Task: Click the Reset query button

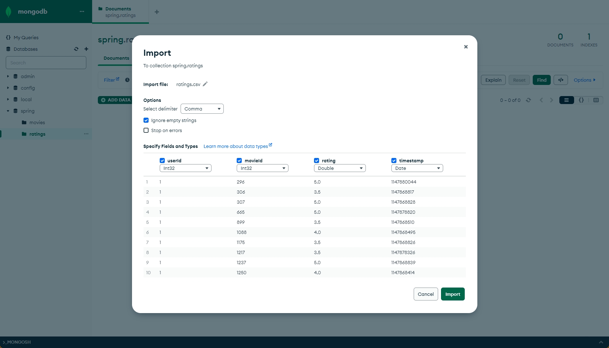Action: coord(519,80)
